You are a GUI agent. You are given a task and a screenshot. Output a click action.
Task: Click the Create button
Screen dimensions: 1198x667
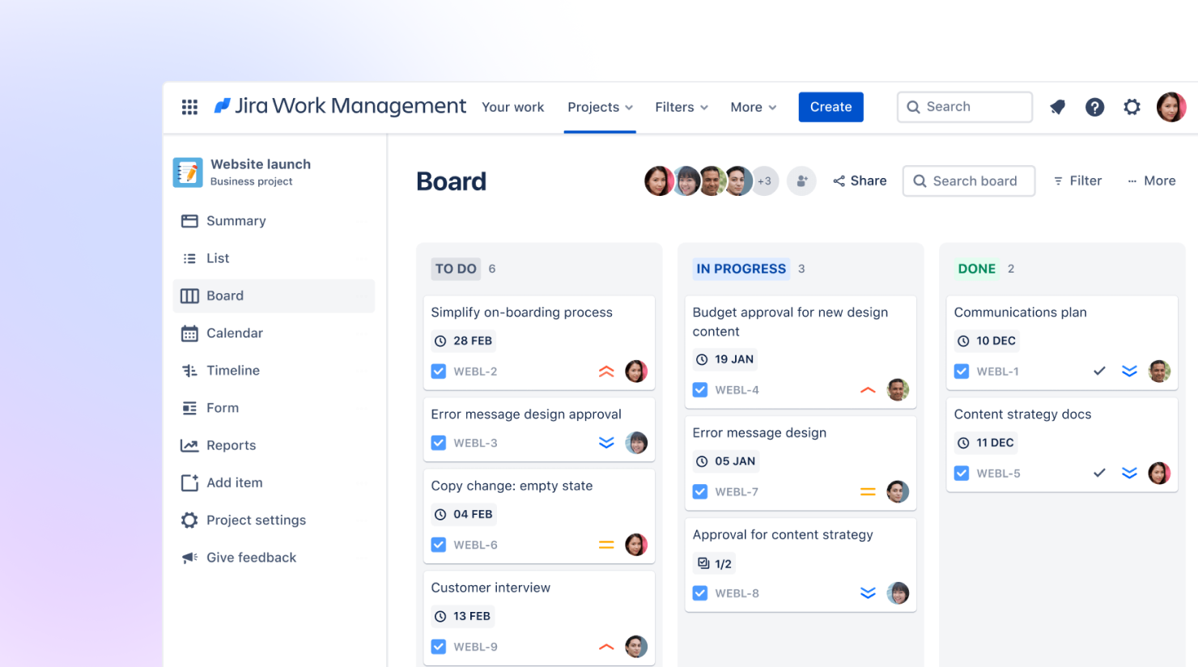tap(831, 107)
